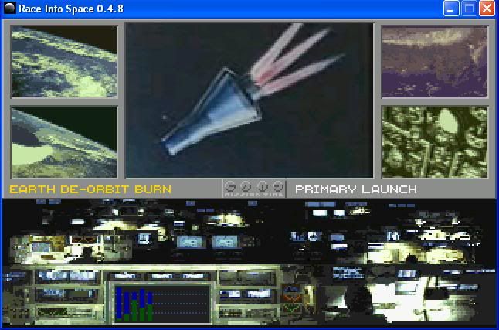
Task: Minimize the Race Into Space window
Action: 451,9
